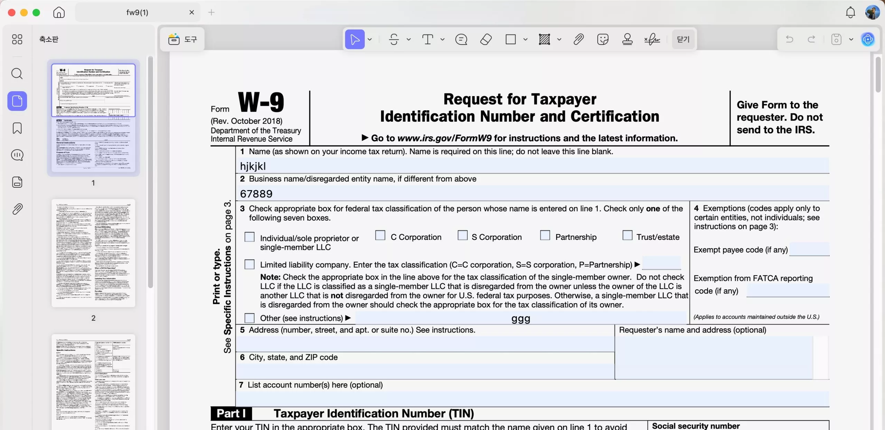Open the user profile avatar
Viewport: 885px width, 430px height.
point(873,12)
